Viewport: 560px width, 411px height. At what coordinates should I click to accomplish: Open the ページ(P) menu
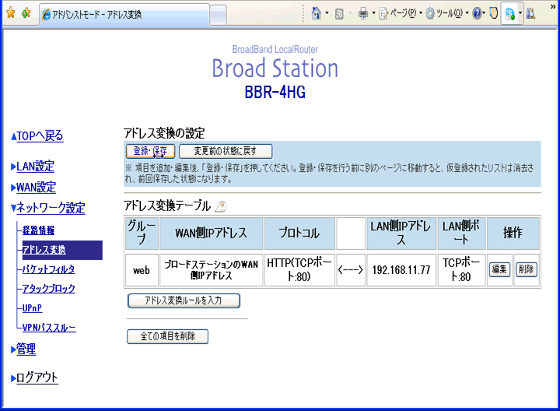(401, 13)
